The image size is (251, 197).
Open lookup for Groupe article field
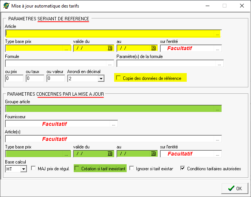[x=218, y=109]
